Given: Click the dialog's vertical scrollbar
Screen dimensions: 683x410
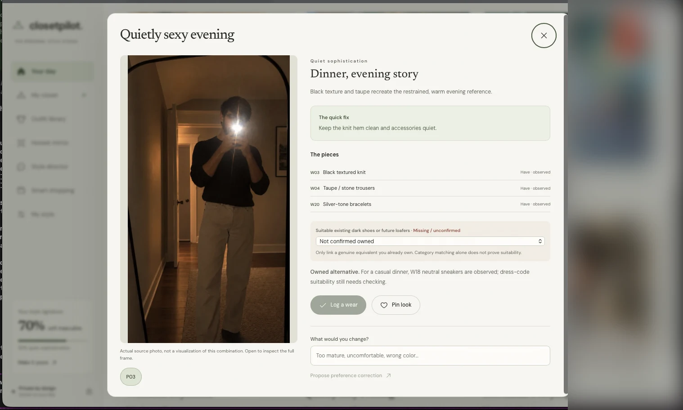Looking at the screenshot, I should point(566,205).
